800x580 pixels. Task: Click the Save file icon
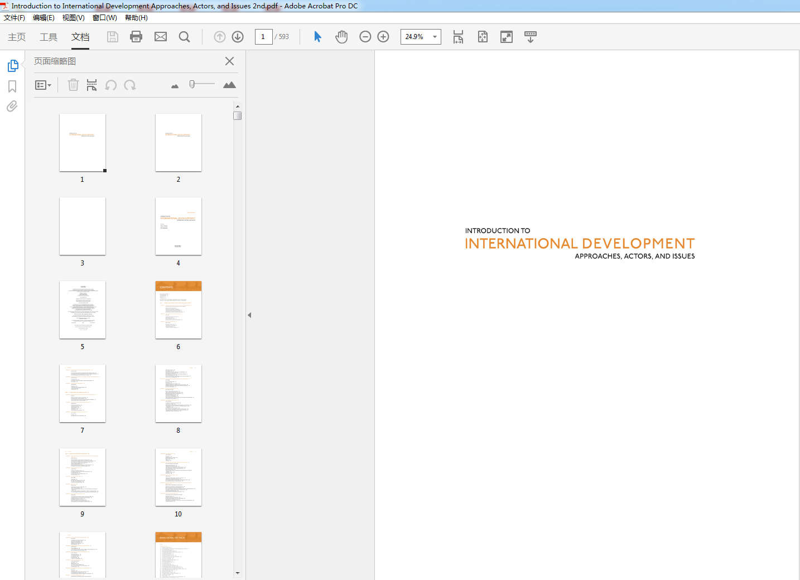113,37
